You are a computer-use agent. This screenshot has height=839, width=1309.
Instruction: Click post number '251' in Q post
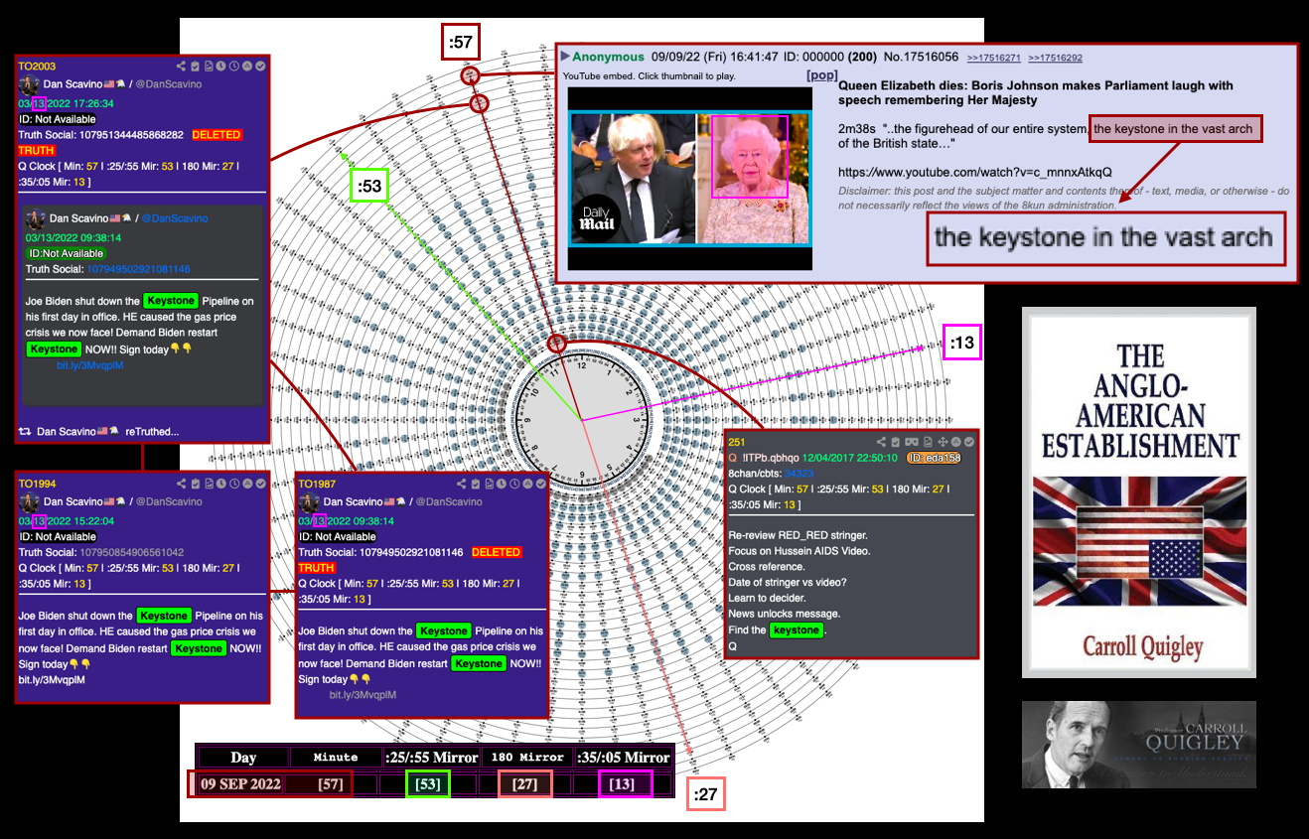tap(737, 443)
